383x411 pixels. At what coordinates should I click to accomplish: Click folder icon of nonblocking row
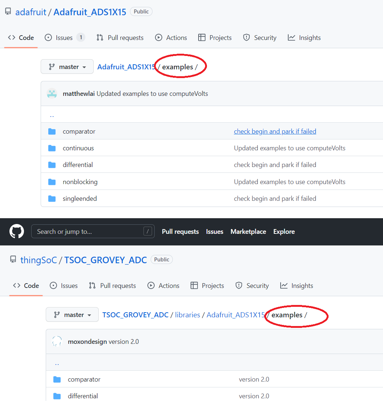52,182
